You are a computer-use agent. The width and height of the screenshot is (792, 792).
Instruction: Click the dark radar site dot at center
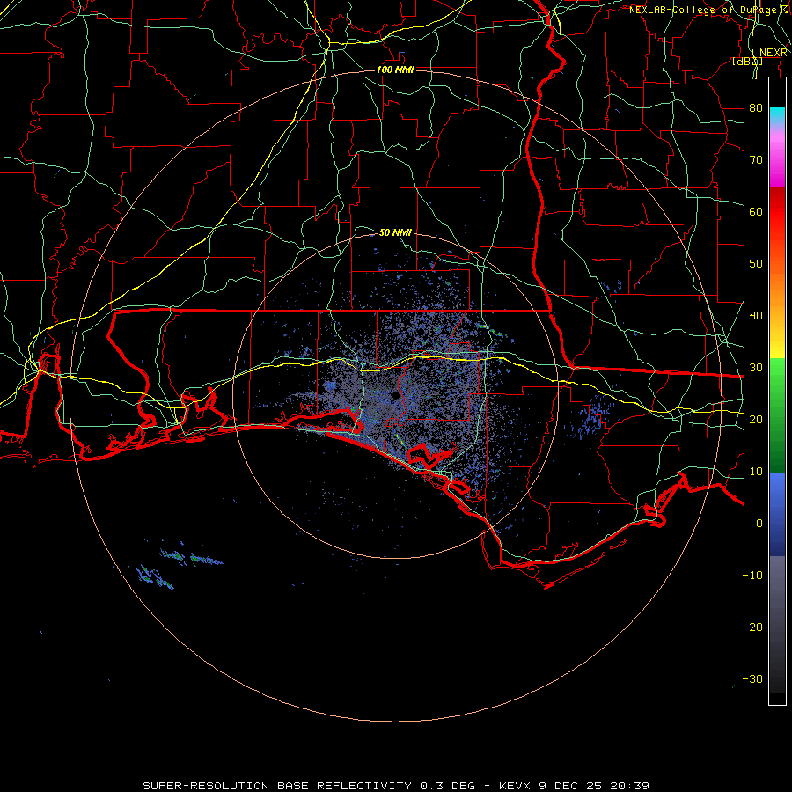(x=395, y=395)
